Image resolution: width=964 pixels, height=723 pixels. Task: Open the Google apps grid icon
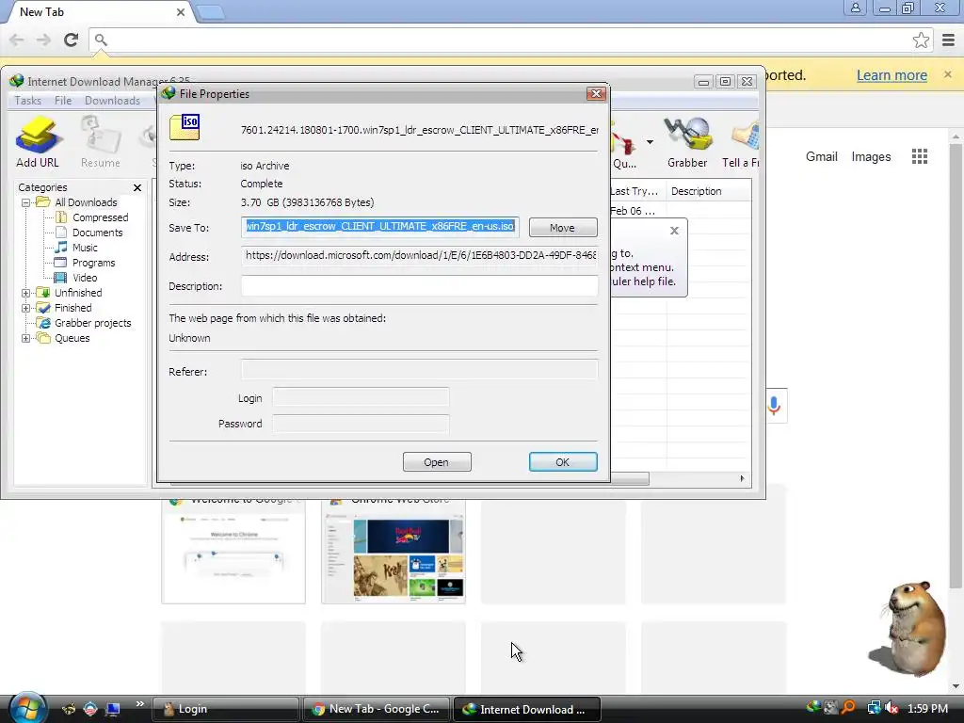(919, 157)
